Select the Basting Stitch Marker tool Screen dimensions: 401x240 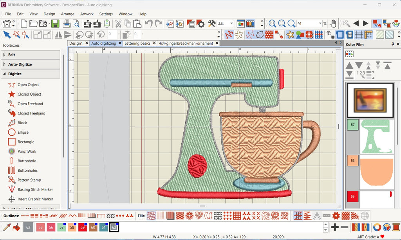click(35, 189)
